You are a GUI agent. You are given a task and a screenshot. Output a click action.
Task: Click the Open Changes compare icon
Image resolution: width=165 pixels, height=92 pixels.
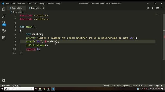[148, 8]
